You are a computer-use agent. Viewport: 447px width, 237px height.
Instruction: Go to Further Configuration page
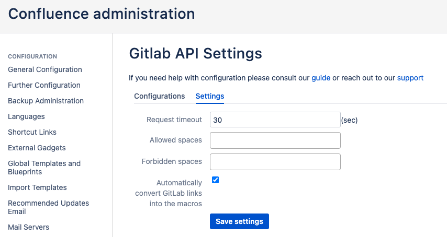(x=44, y=85)
